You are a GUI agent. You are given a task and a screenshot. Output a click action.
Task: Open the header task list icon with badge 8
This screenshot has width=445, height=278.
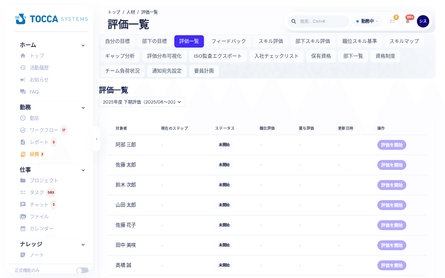coord(392,21)
